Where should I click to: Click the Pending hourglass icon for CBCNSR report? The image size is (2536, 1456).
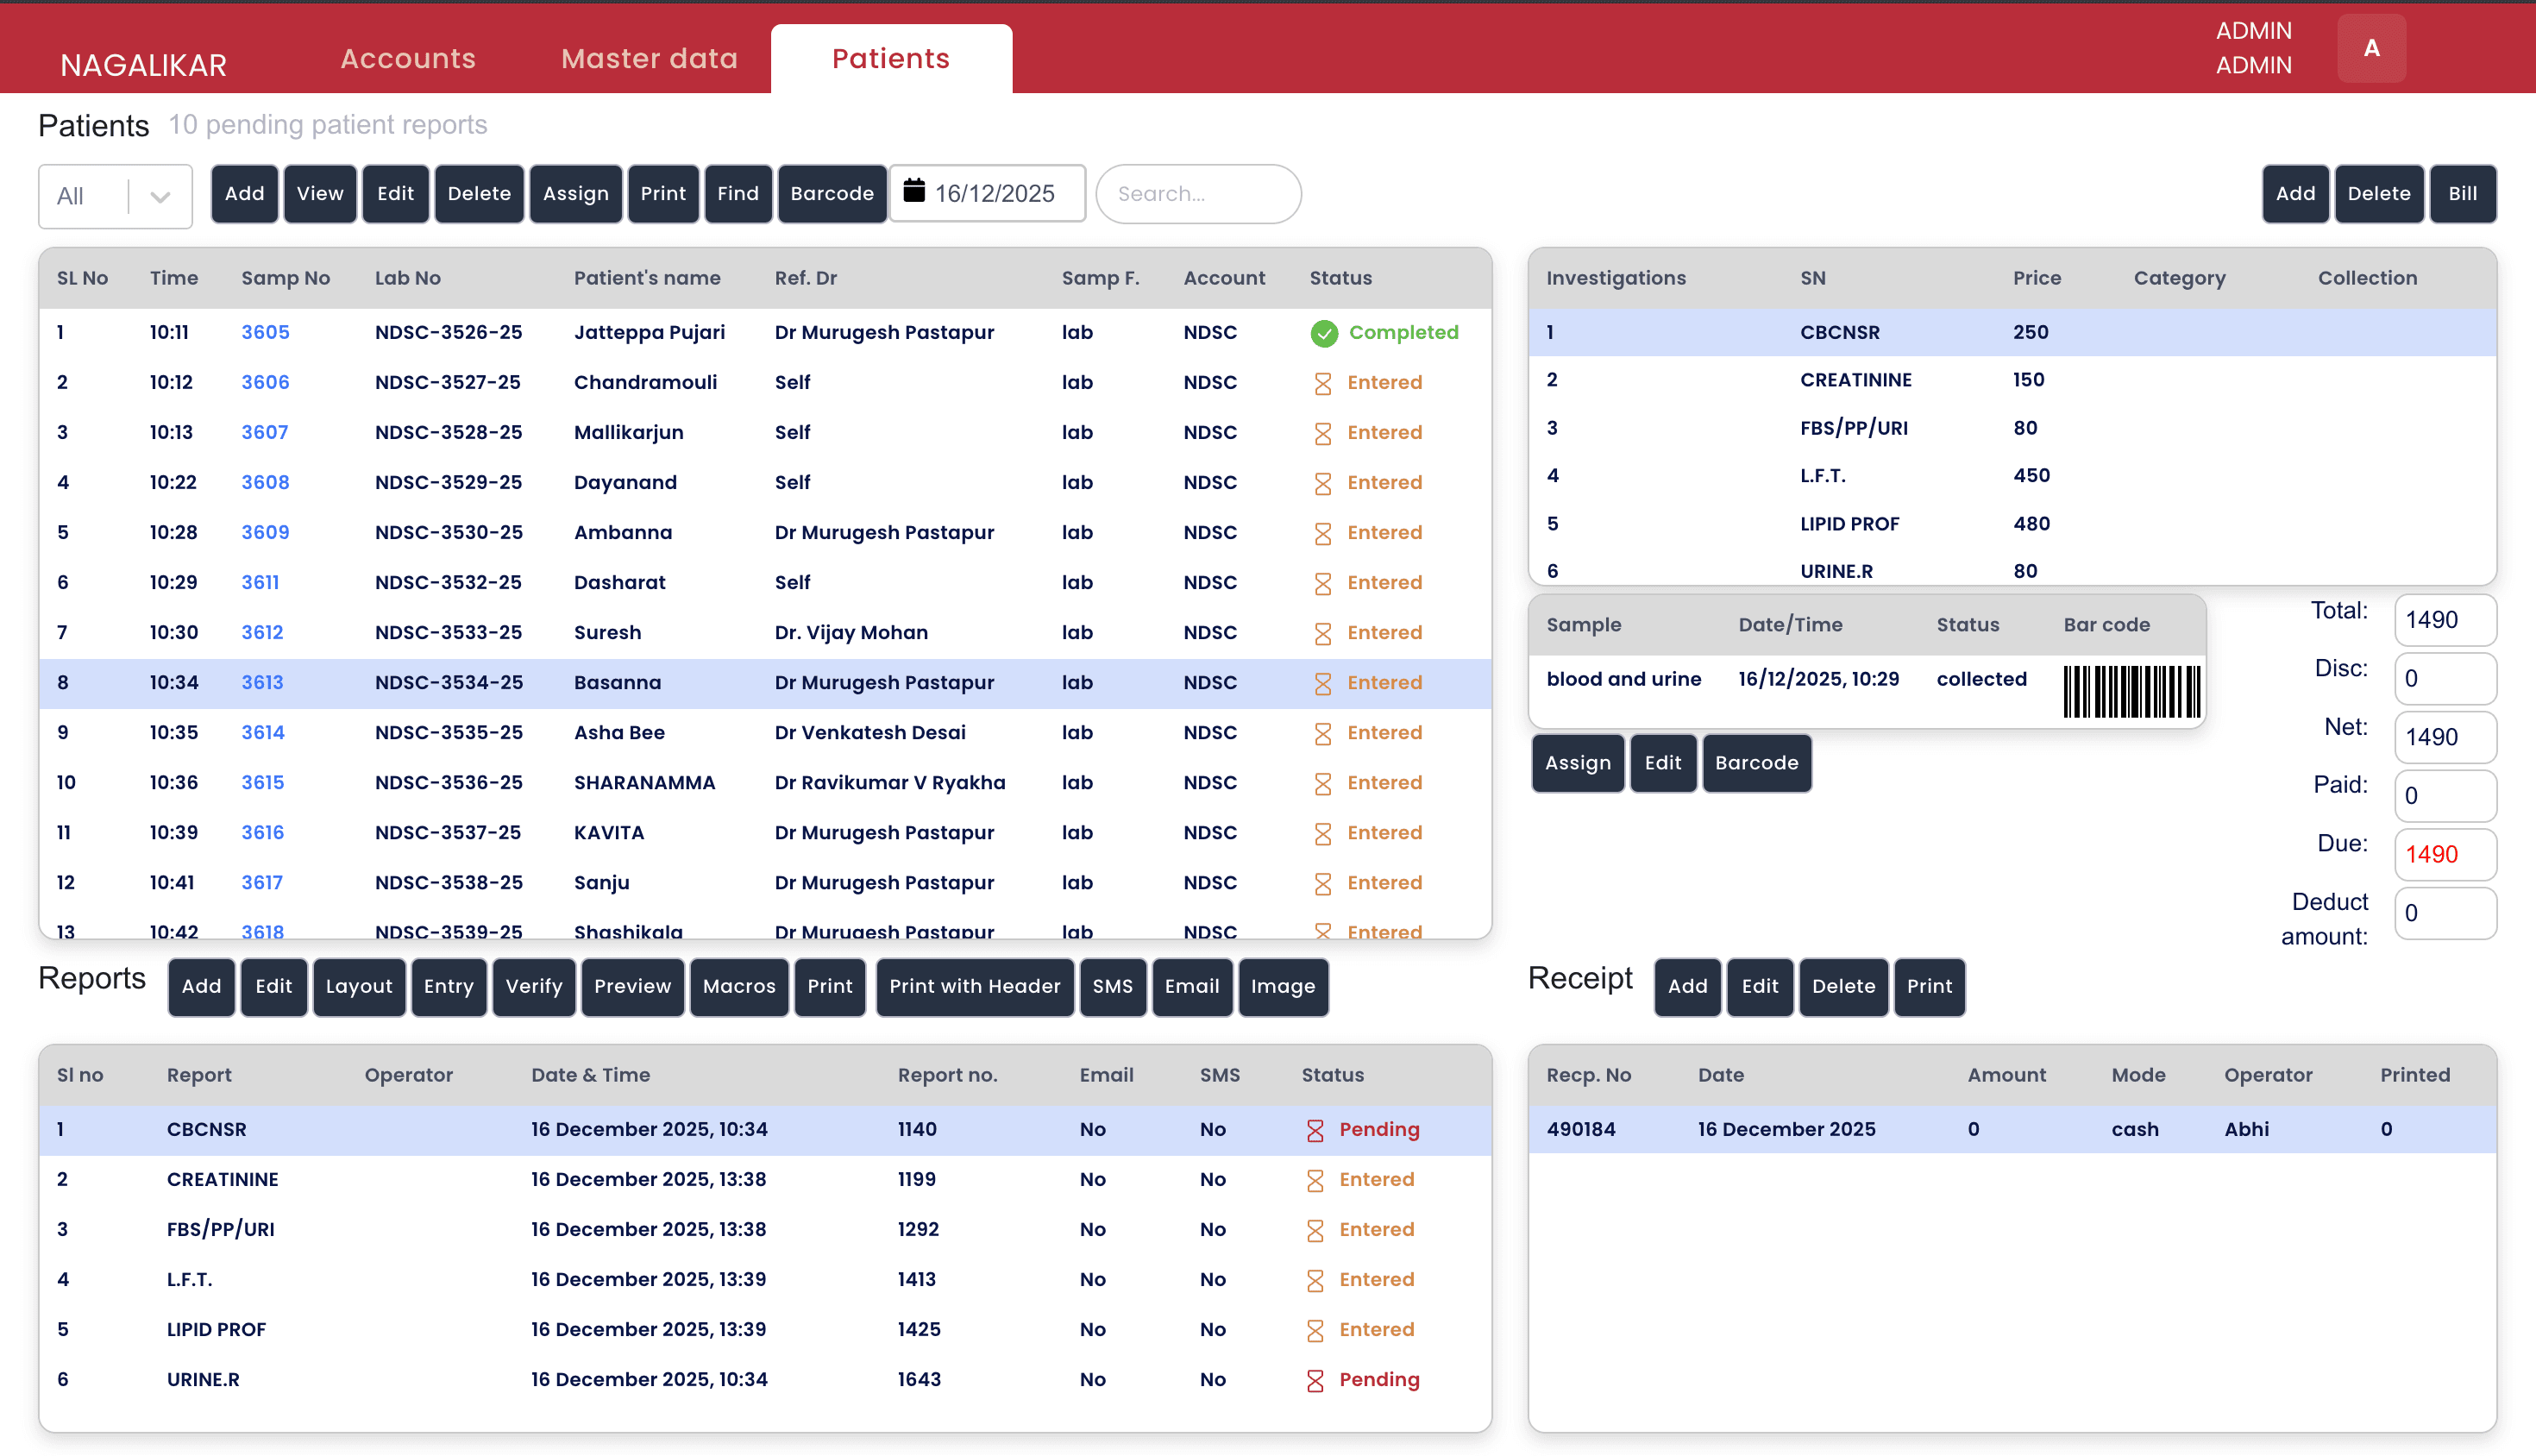click(x=1313, y=1129)
